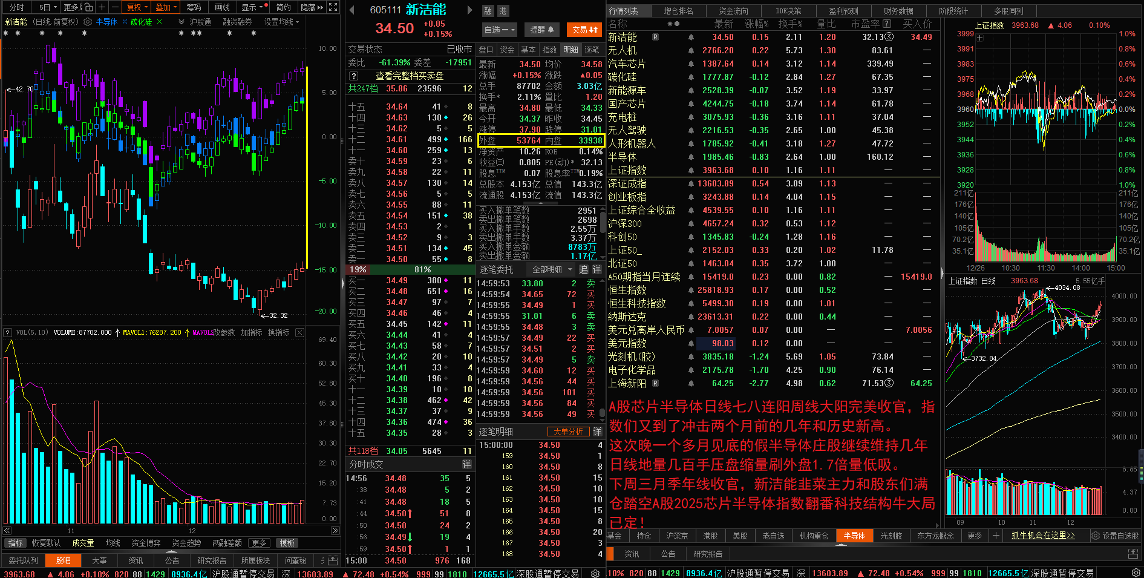Toggle the chart lock icon in toolbar

coord(88,7)
